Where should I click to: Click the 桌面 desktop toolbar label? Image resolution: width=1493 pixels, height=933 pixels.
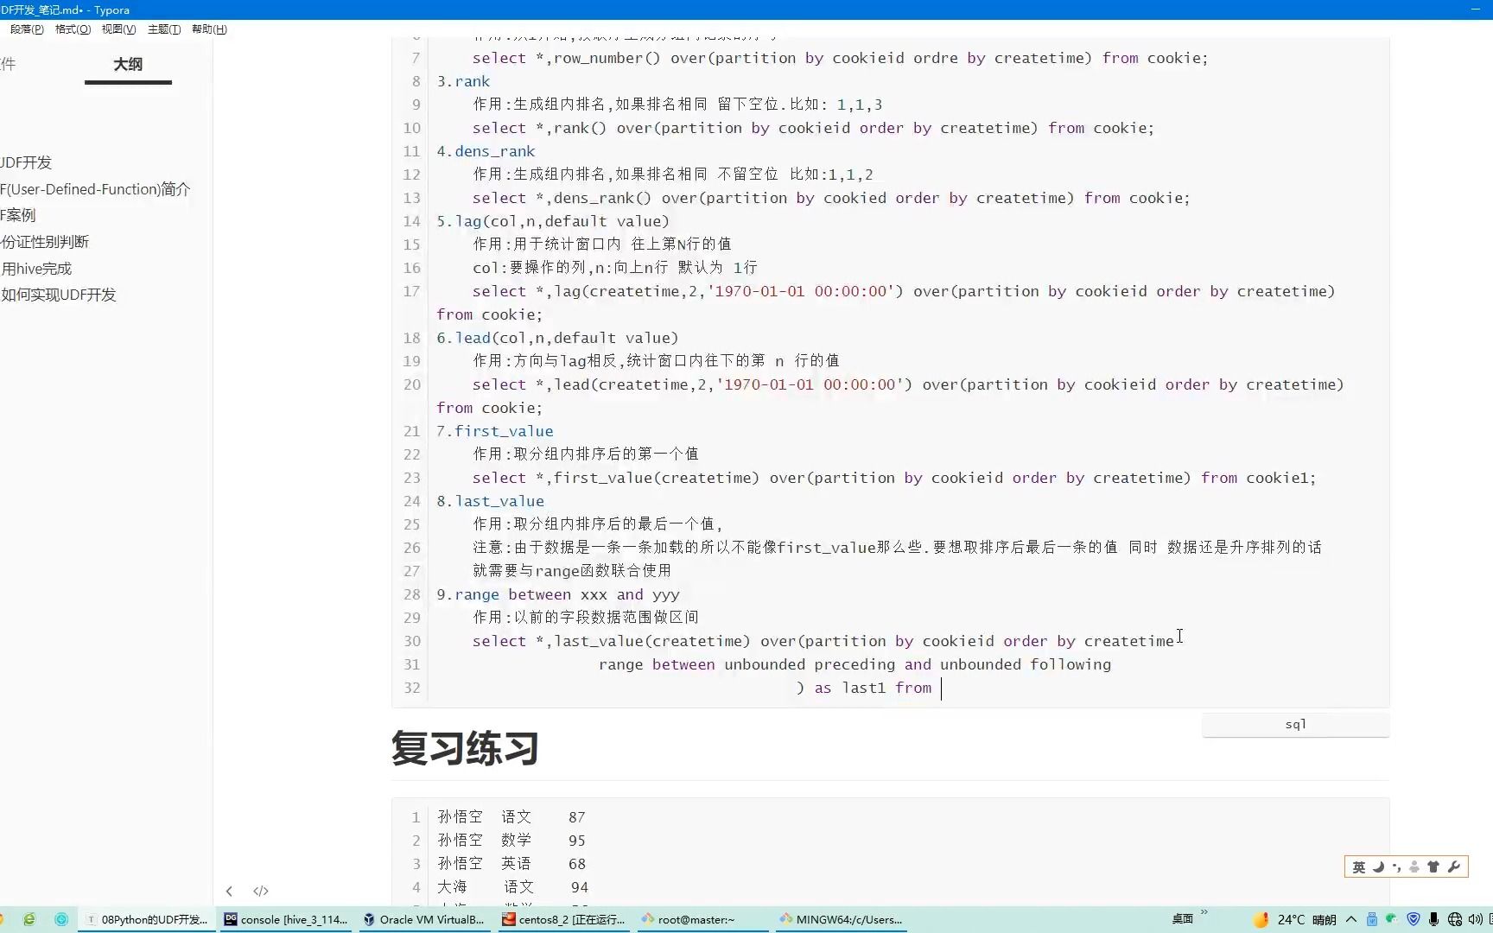click(1182, 919)
